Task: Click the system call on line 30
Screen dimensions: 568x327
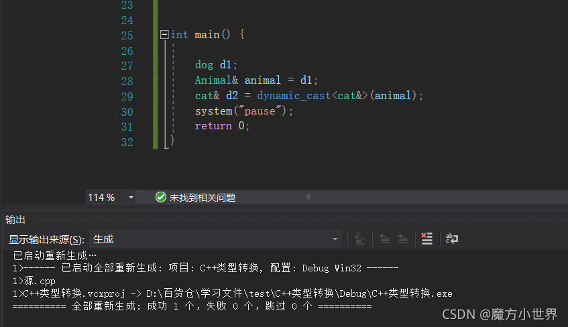Action: pos(213,111)
